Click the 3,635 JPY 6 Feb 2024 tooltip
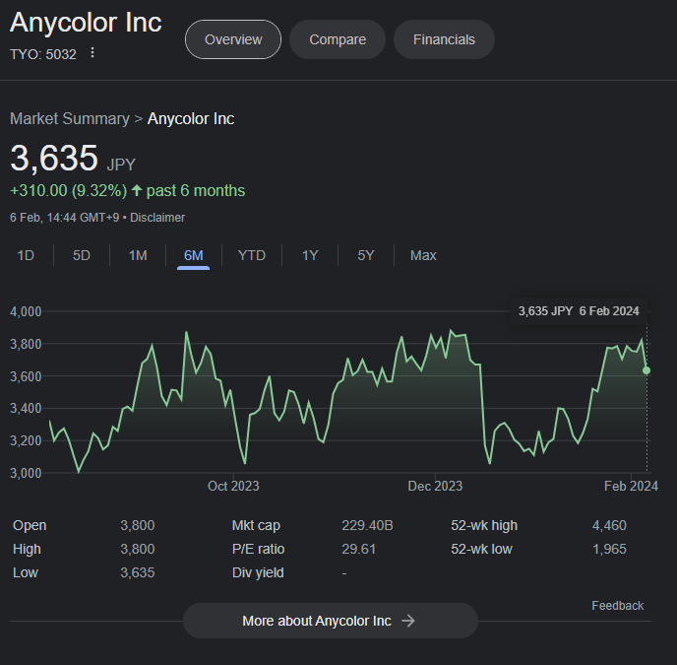 coord(579,311)
